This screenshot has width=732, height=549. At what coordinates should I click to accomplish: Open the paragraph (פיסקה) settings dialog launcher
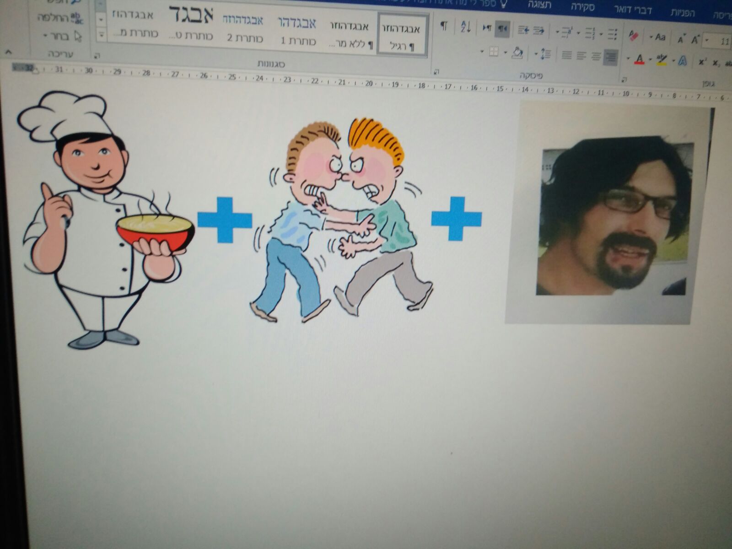click(437, 71)
